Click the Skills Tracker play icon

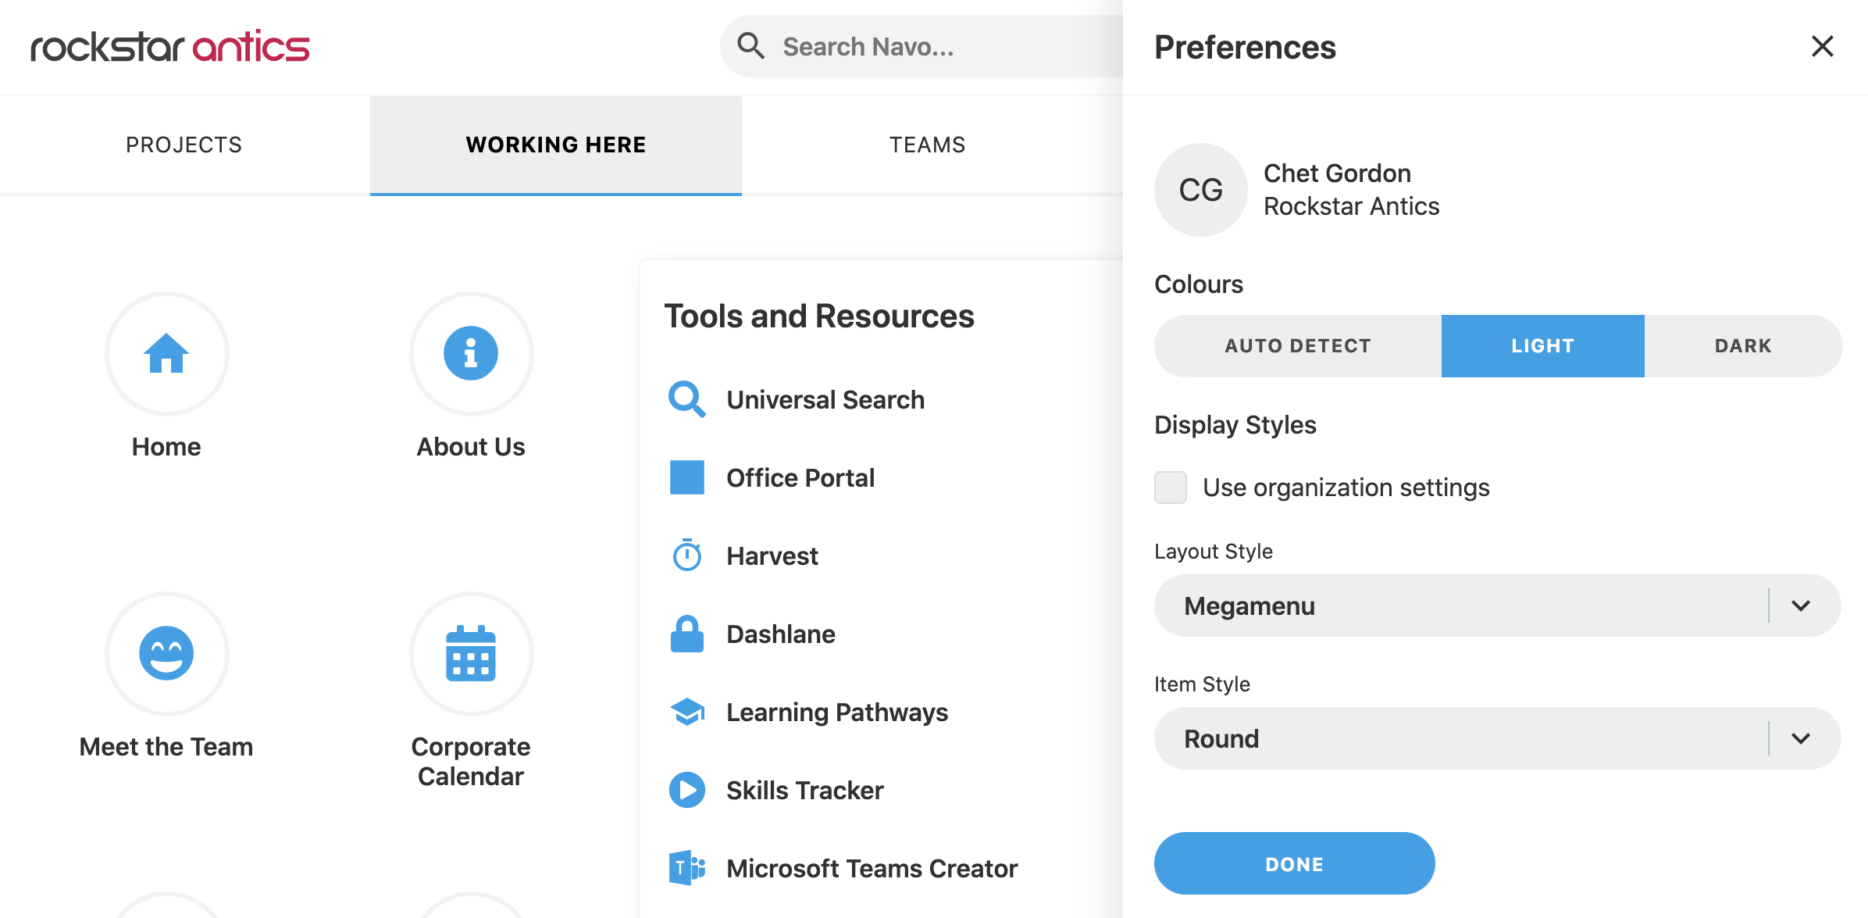687,790
